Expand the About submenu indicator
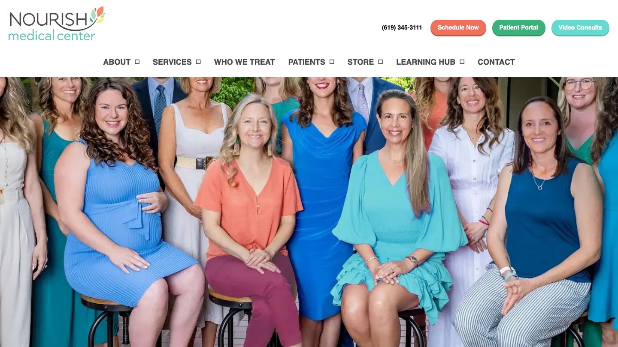 [137, 62]
